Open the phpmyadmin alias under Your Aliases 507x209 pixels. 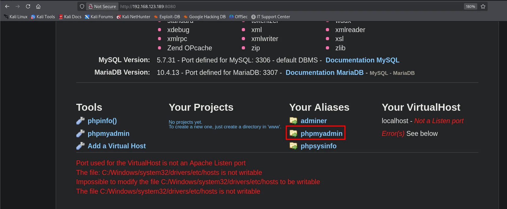point(322,134)
